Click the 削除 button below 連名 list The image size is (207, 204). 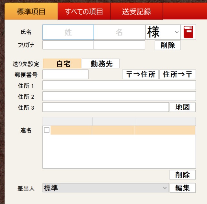183,175
